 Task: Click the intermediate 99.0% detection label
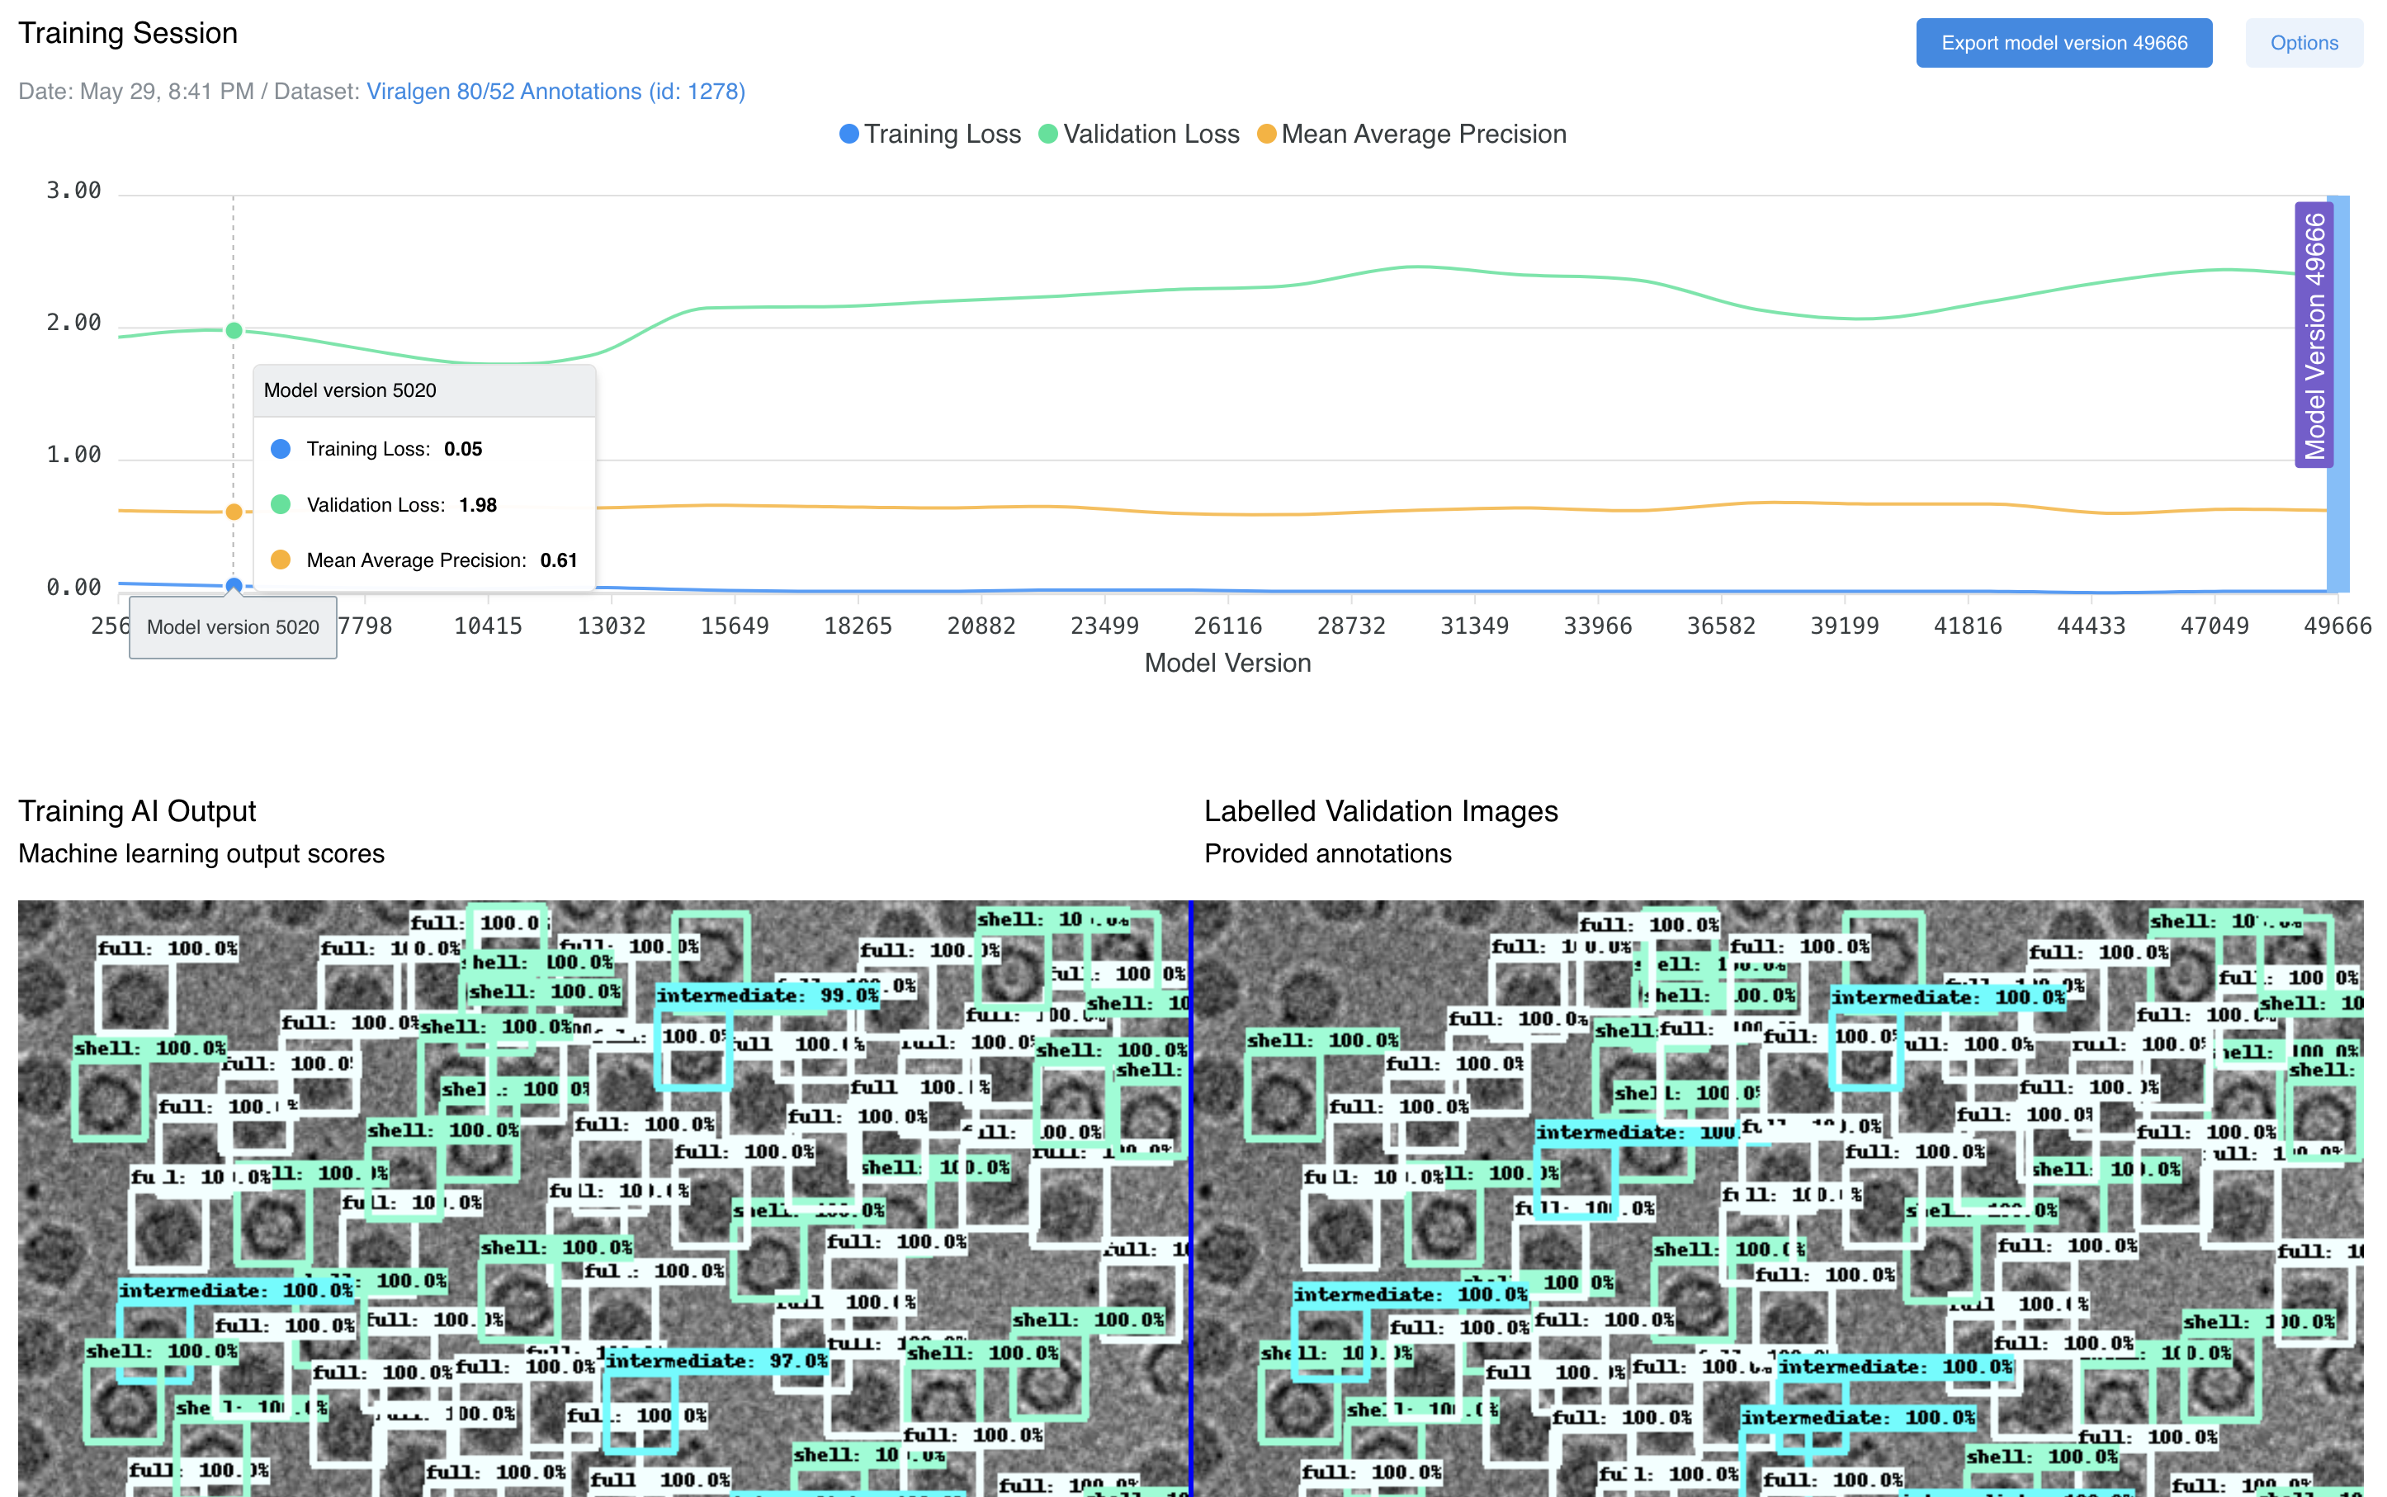point(768,995)
